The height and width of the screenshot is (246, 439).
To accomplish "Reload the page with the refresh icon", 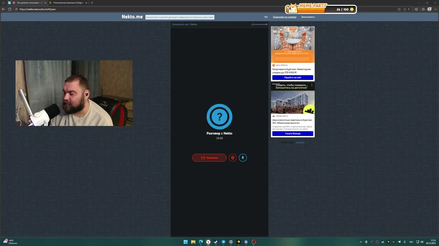I will click(x=10, y=9).
